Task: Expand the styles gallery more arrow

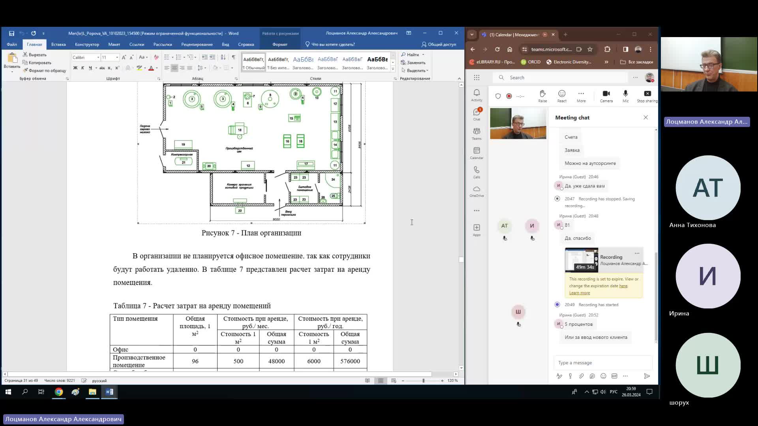Action: point(393,69)
